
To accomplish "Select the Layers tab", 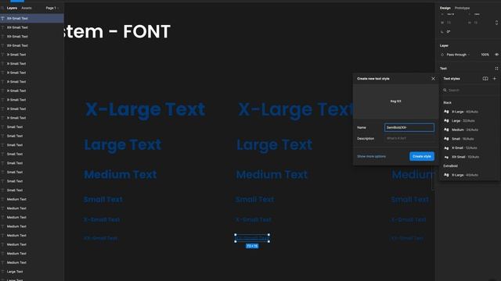I will (12, 8).
